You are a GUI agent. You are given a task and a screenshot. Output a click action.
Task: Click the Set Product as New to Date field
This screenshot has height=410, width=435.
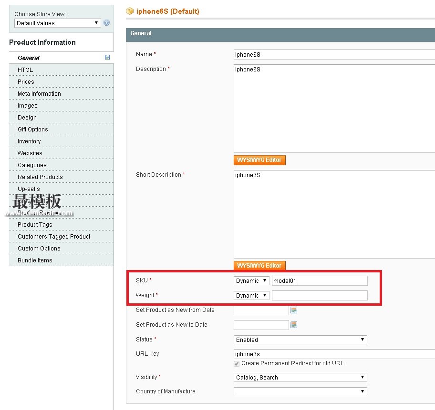[x=261, y=325]
